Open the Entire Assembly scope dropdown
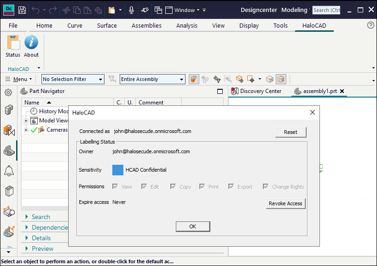Image resolution: width=377 pixels, height=266 pixels. [152, 79]
